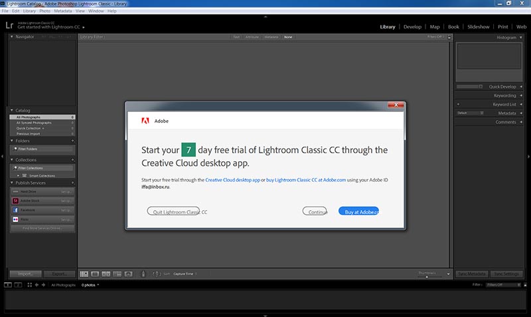The image size is (531, 317).
Task: Open second window display button 2
Action: (x=19, y=285)
